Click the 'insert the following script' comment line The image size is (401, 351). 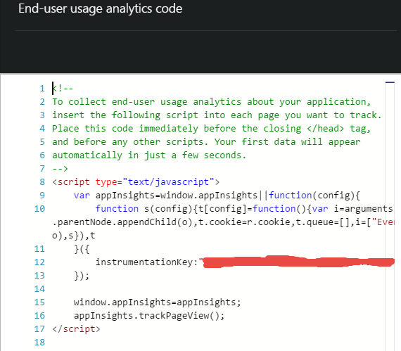tap(217, 115)
